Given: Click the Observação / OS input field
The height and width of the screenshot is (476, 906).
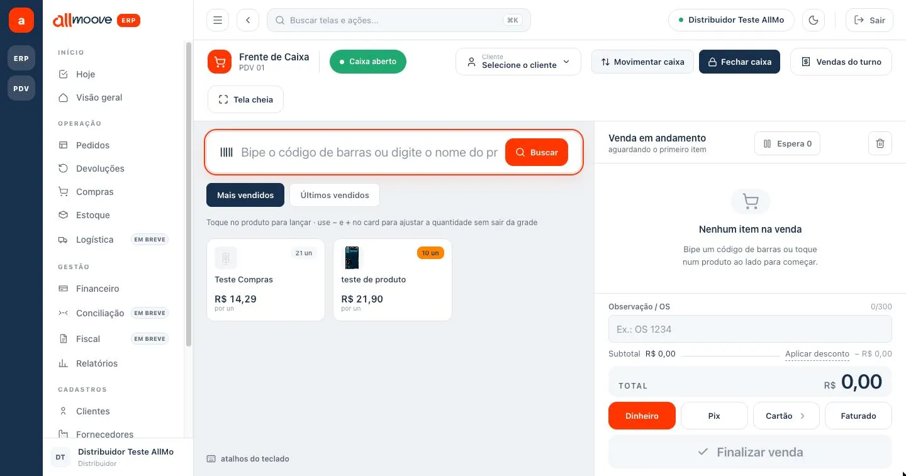Looking at the screenshot, I should [750, 329].
